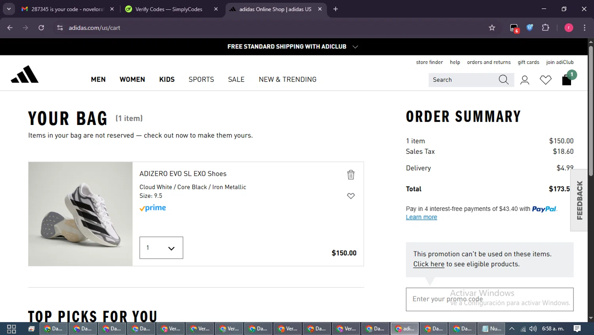Open the search magnifier icon
The image size is (594, 335).
503,80
